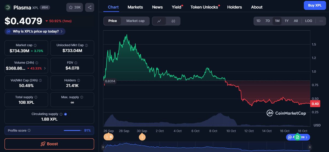Click the verified circulating supply badge
329x152 pixels.
tap(66, 114)
